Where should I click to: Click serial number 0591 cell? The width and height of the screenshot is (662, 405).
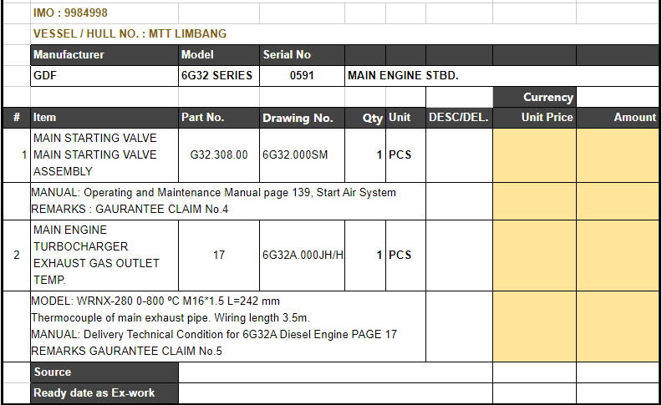[x=301, y=76]
